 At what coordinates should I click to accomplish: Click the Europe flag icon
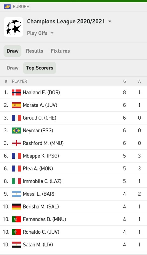pyautogui.click(x=7, y=7)
